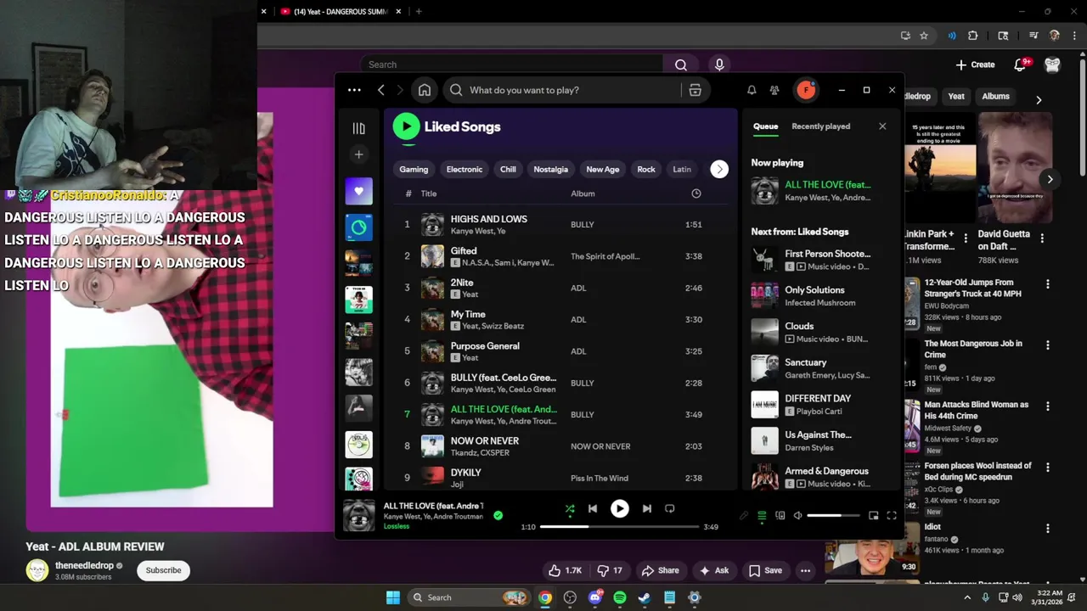
Task: Select the New Age genre chip
Action: pyautogui.click(x=602, y=169)
